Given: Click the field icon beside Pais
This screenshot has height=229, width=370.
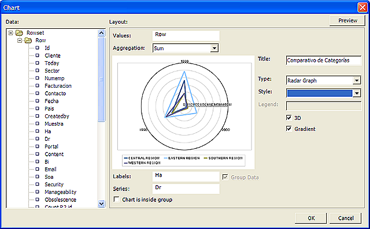Looking at the screenshot, I should (x=37, y=108).
